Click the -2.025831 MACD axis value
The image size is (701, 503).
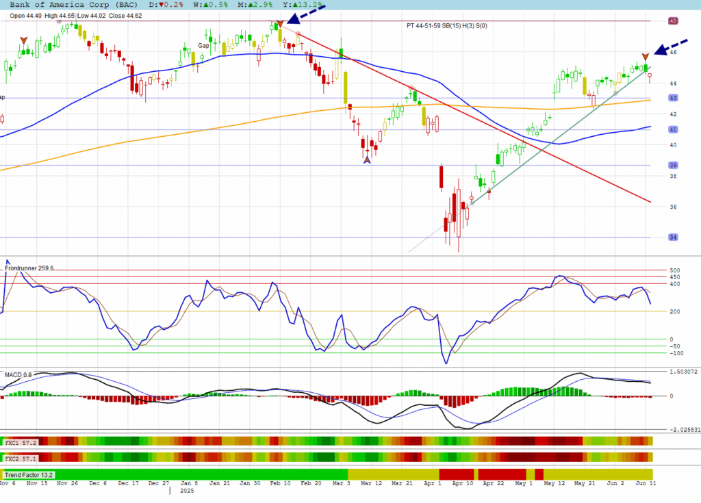click(685, 430)
